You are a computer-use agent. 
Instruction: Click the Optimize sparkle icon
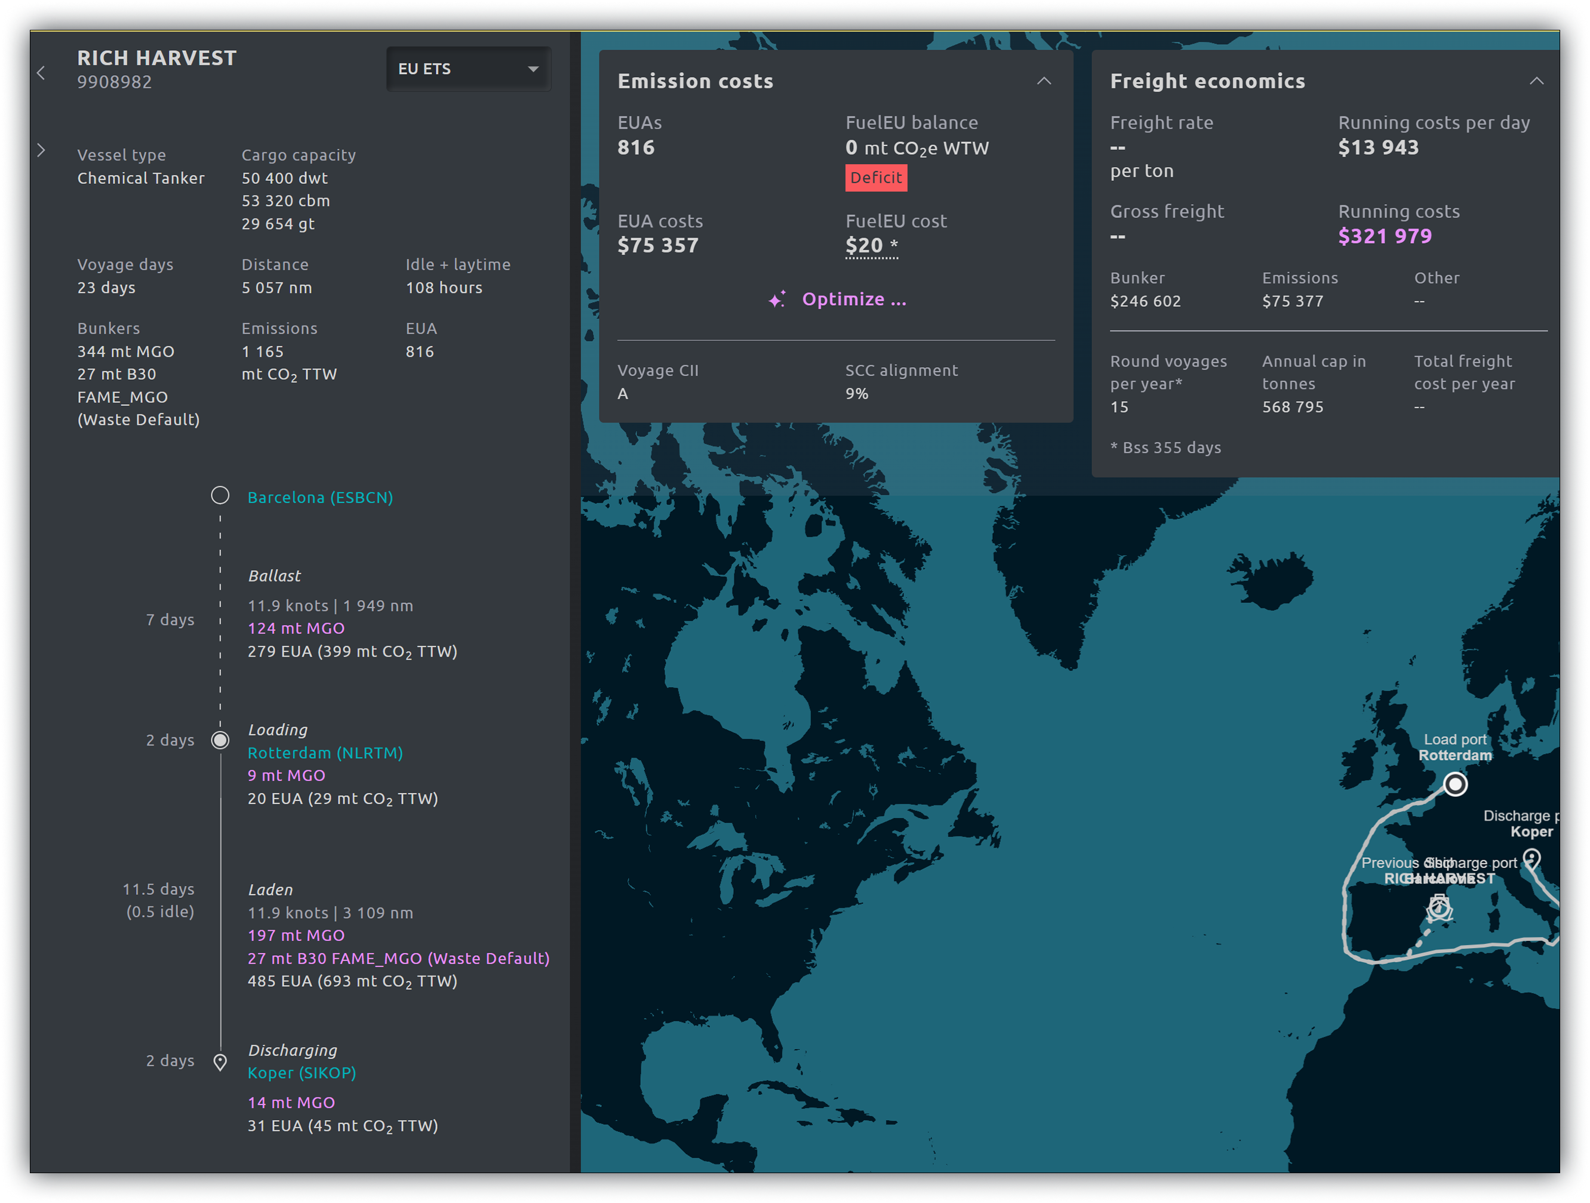(x=777, y=300)
